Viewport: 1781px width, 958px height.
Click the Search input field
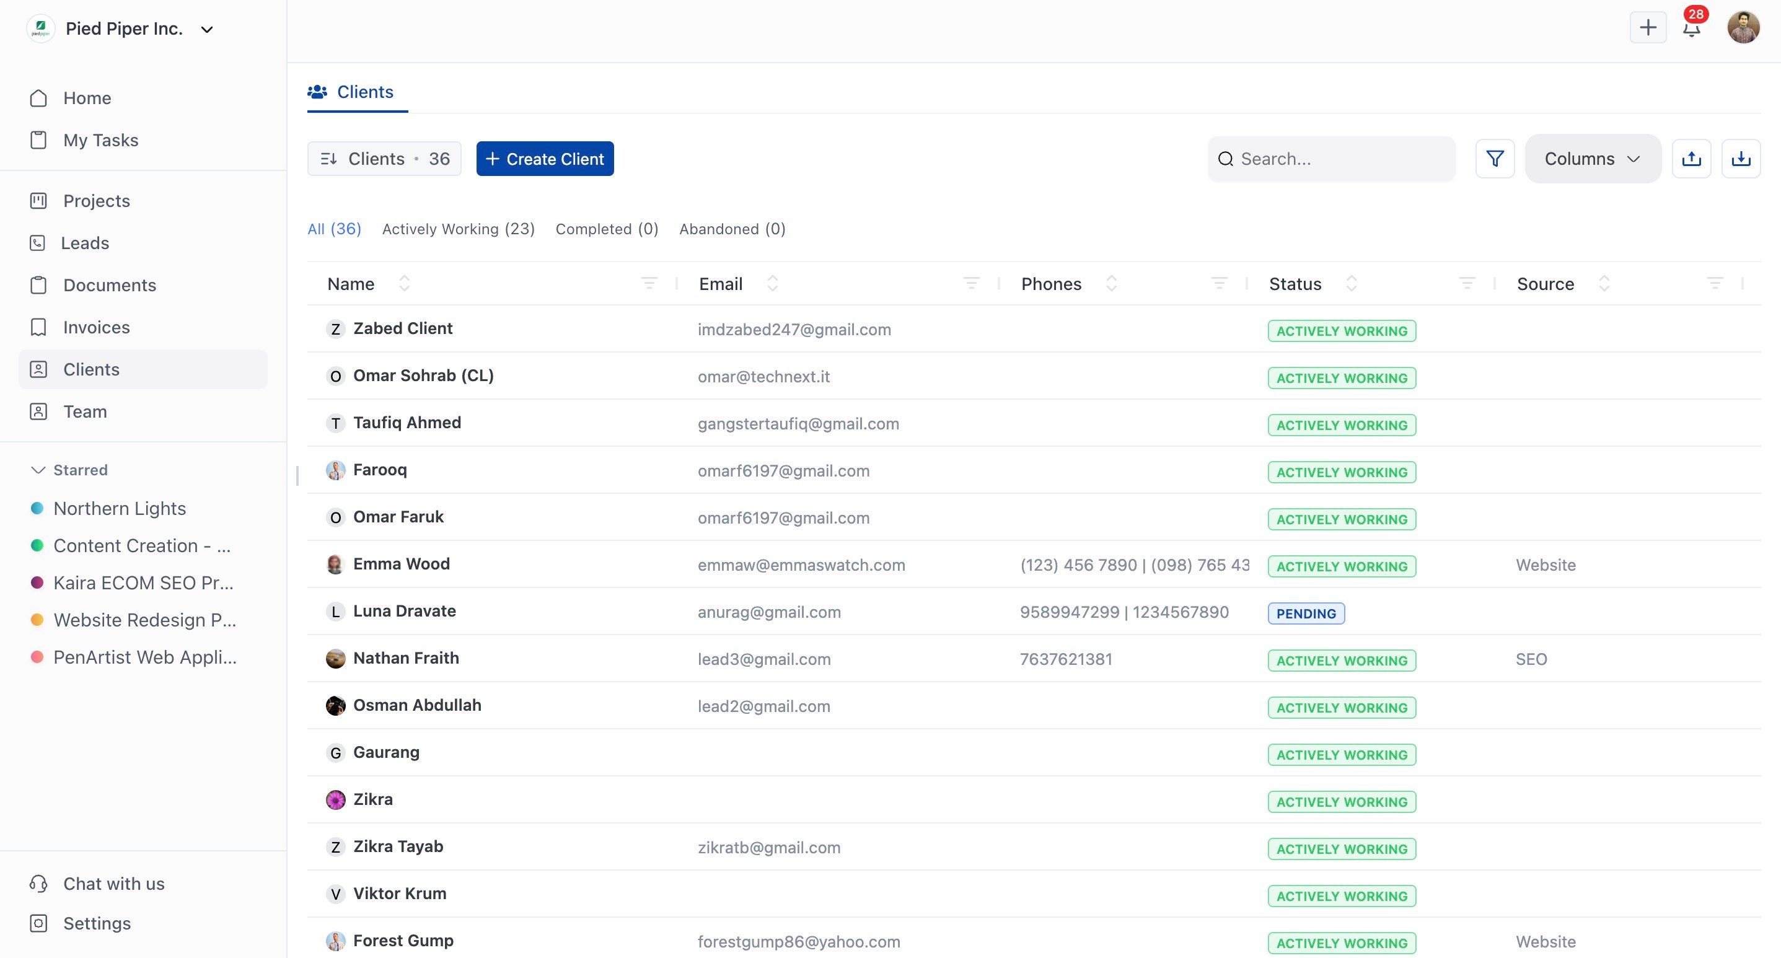tap(1331, 159)
